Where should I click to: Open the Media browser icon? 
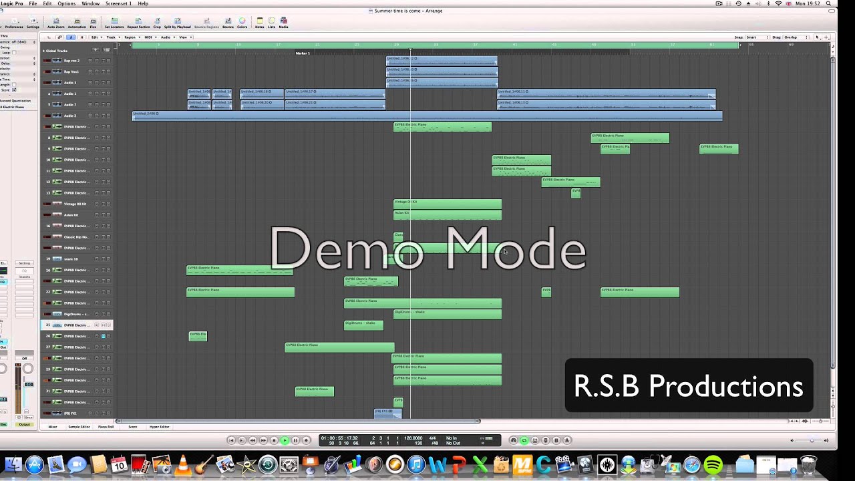coord(283,23)
